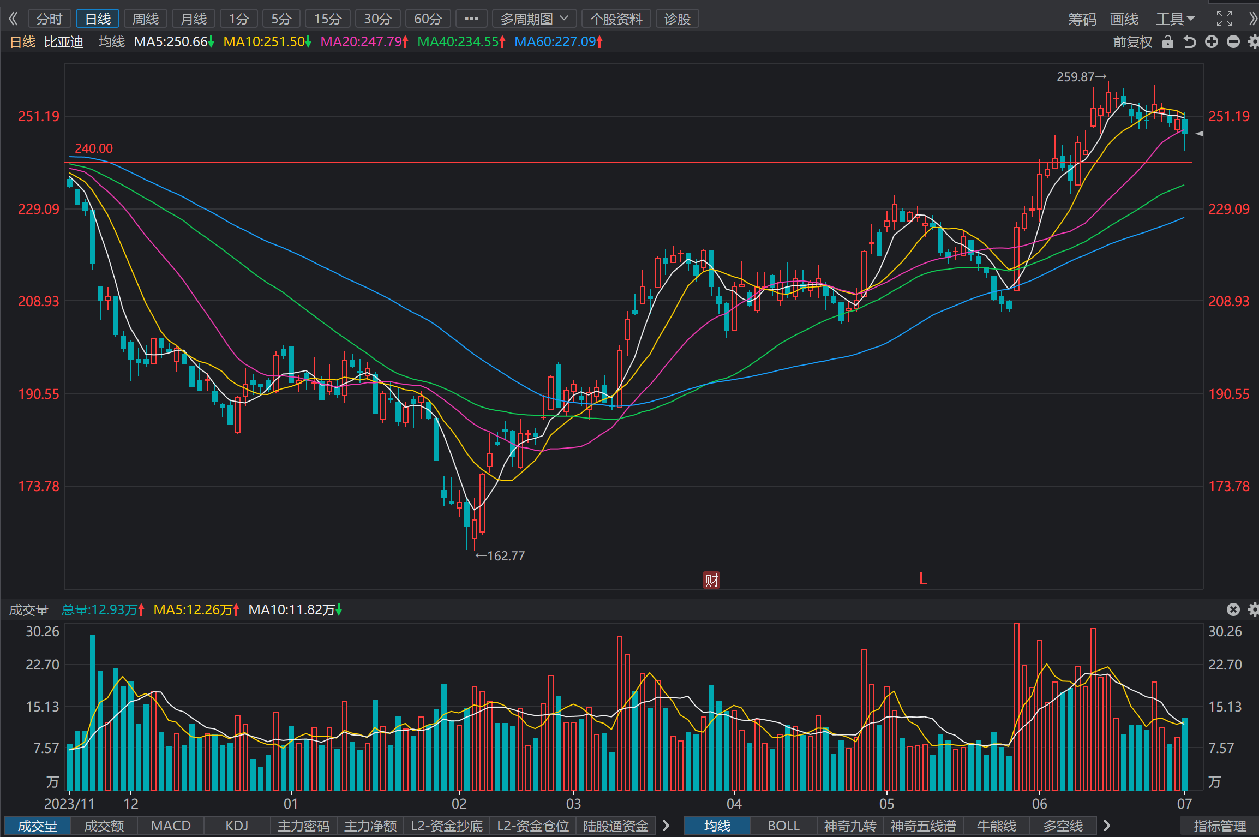Viewport: 1259px width, 837px height.
Task: Switch sub-chart to 成交额 turnover
Action: pyautogui.click(x=104, y=826)
